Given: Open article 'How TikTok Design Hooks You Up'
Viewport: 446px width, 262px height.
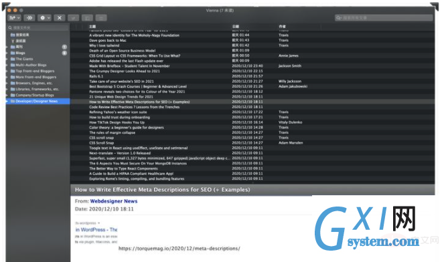Looking at the screenshot, I should tap(117, 122).
